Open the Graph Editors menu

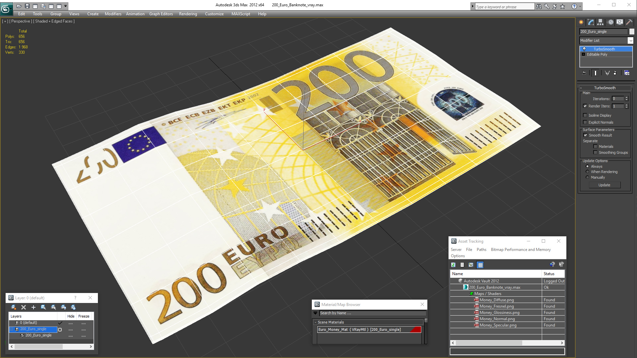(x=161, y=14)
